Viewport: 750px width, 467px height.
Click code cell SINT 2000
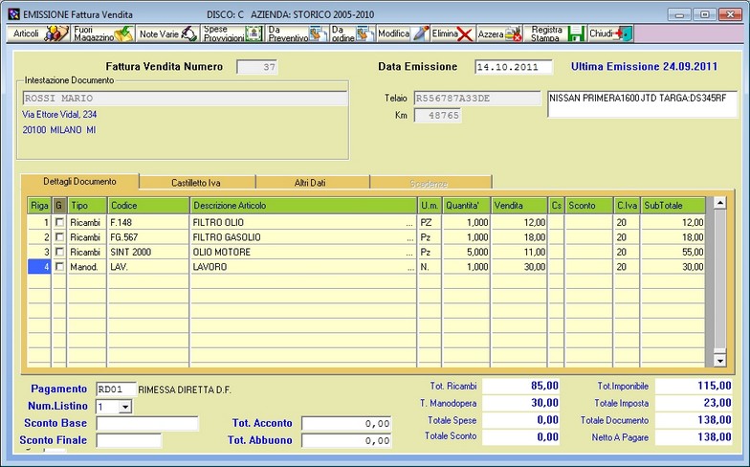pyautogui.click(x=148, y=253)
